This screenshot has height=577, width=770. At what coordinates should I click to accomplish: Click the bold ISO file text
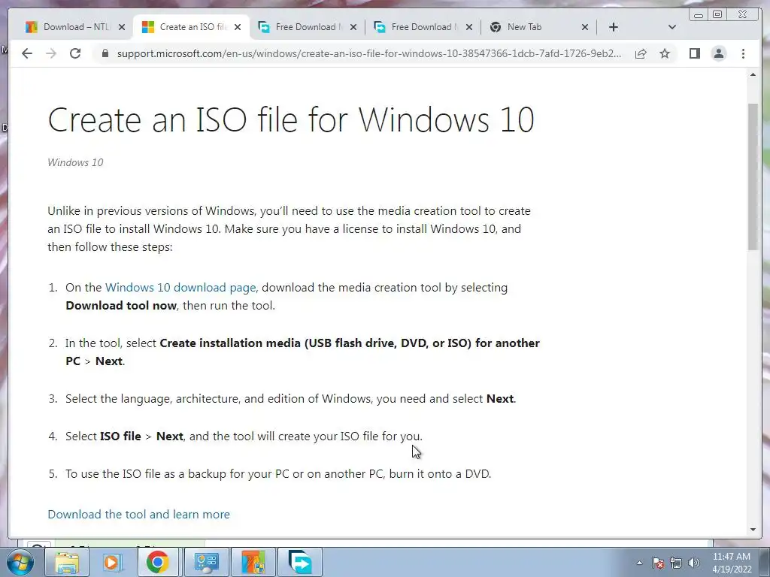tap(120, 437)
